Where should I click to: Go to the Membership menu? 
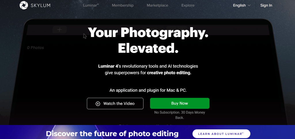tap(123, 5)
